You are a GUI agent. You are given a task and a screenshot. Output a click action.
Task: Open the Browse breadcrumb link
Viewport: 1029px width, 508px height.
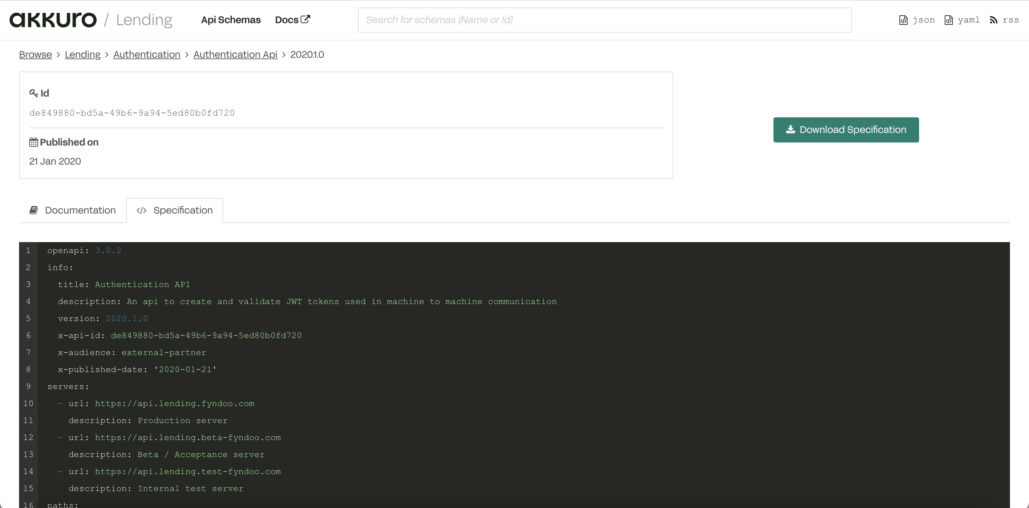[x=35, y=55]
